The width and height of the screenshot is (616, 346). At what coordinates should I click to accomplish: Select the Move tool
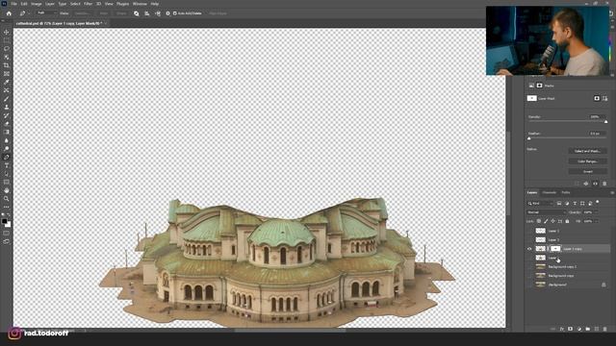[x=7, y=32]
